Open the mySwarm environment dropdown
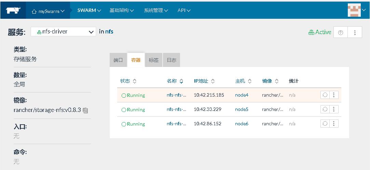This screenshot has width=370, height=170. click(x=48, y=11)
